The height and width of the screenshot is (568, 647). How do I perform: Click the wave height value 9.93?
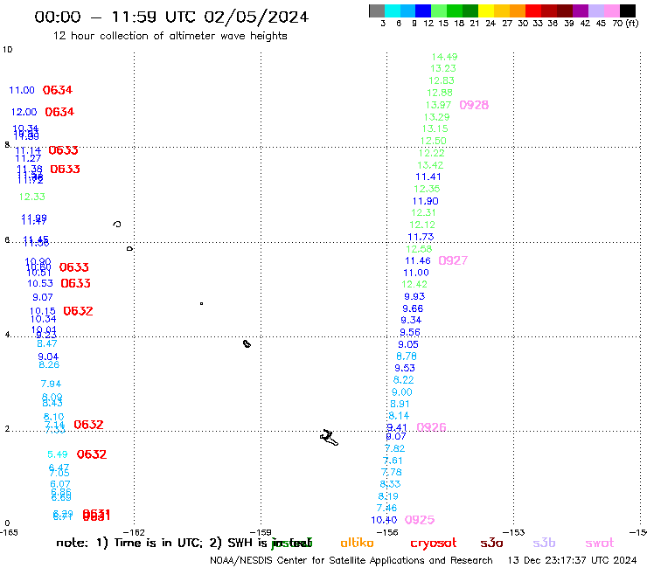(x=414, y=296)
